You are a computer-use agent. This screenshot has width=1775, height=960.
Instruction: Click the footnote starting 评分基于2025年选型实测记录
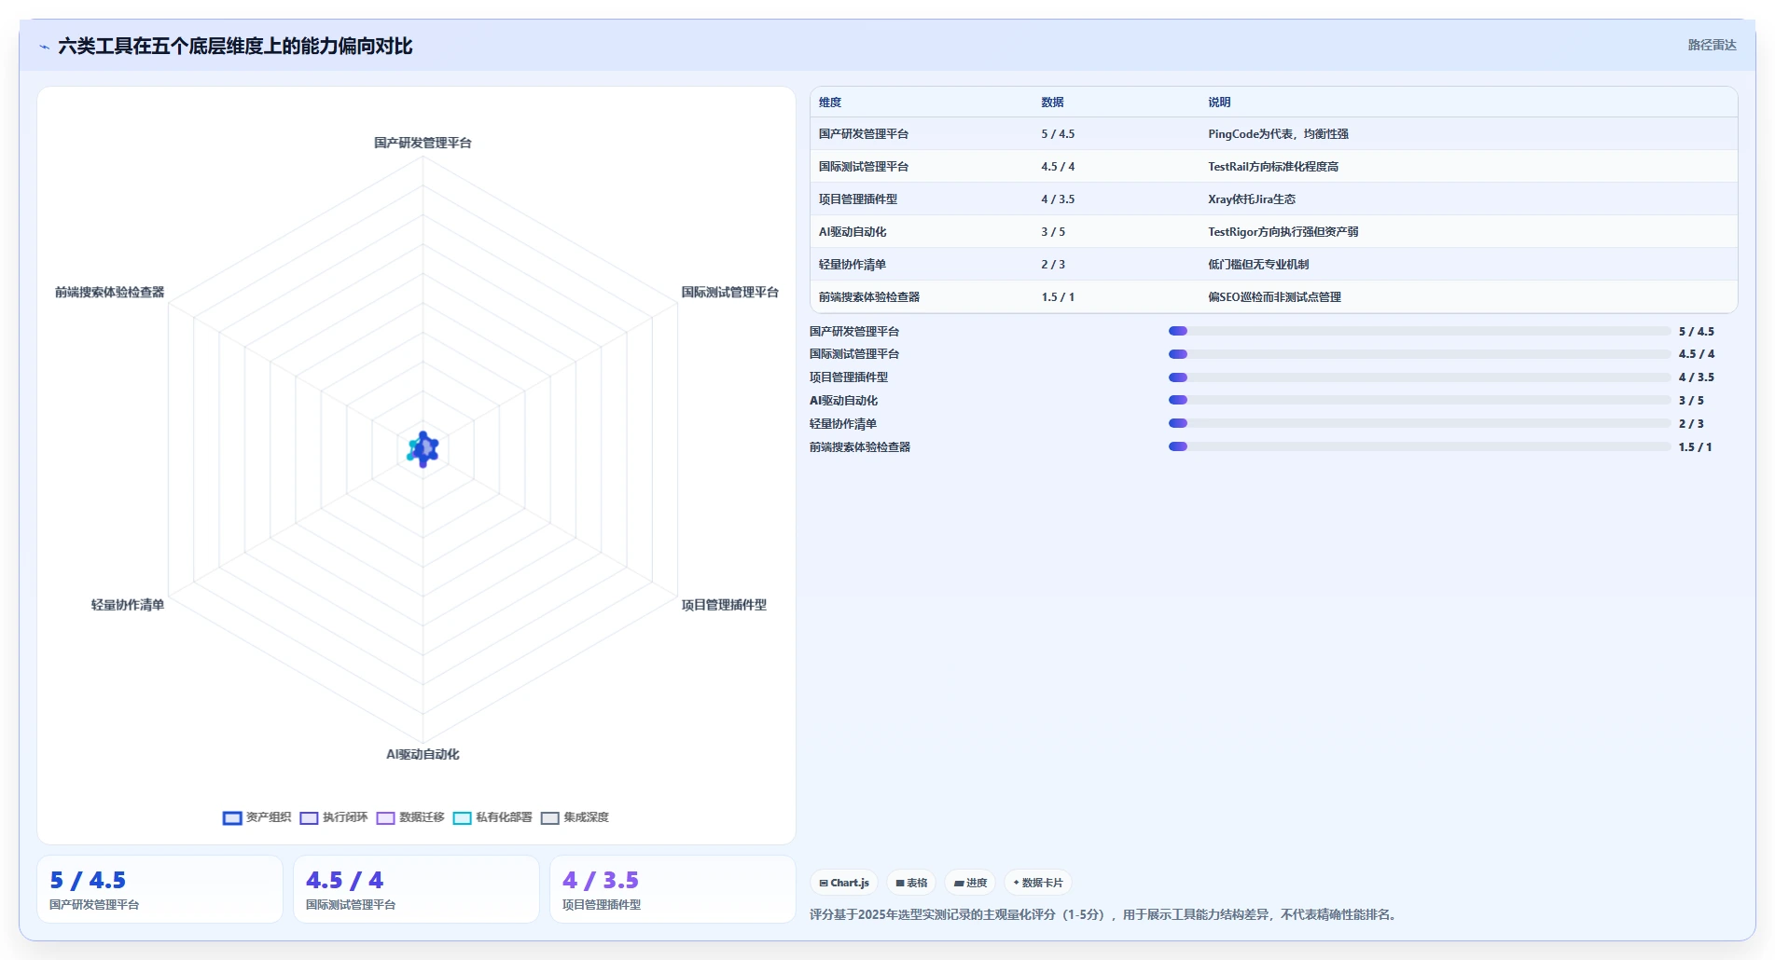coord(1104,915)
